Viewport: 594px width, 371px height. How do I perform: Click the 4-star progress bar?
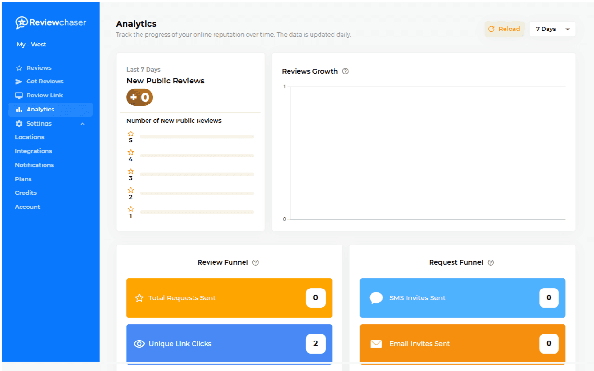pyautogui.click(x=197, y=156)
